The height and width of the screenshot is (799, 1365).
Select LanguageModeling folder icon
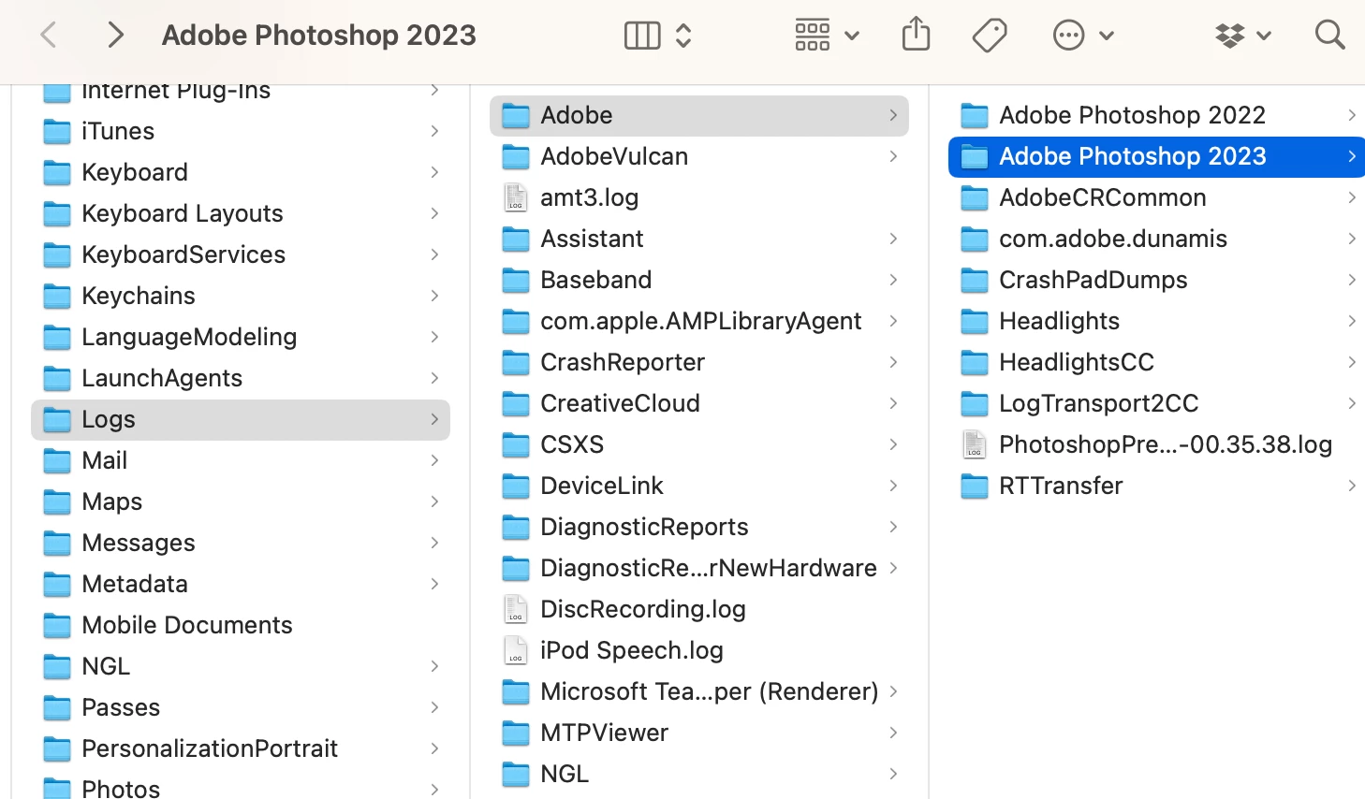[x=57, y=338]
